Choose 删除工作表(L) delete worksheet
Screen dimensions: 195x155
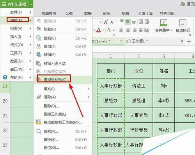click(63, 114)
